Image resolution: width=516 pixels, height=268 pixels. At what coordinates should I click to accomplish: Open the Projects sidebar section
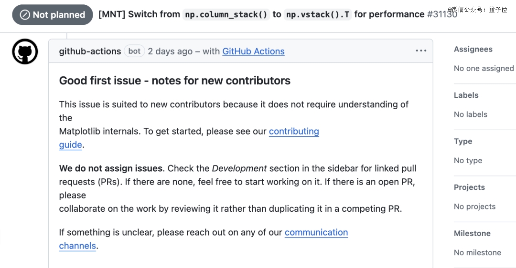[469, 187]
